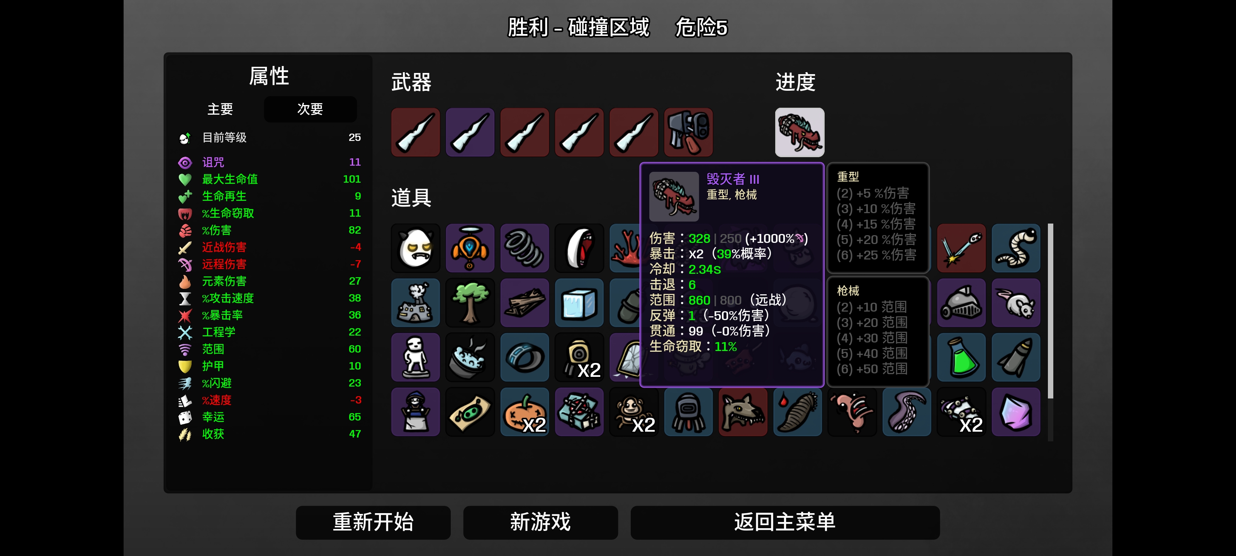The height and width of the screenshot is (556, 1236).
Task: Select the purple icicle weapon slot
Action: (x=470, y=132)
